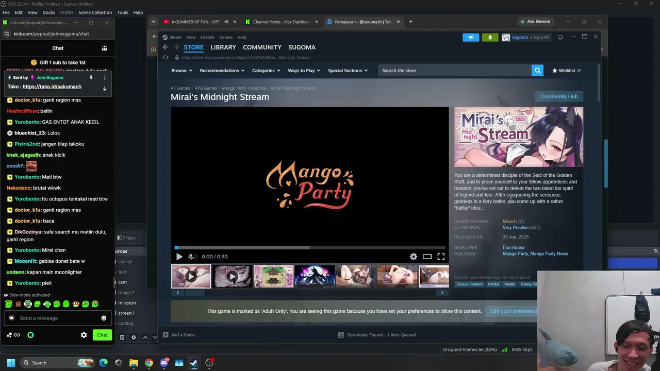Seek on the trailer progress bar
The width and height of the screenshot is (660, 371).
310,248
